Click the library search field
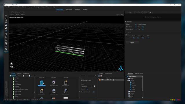Screen dimensions: 185x104 click(x=87, y=76)
